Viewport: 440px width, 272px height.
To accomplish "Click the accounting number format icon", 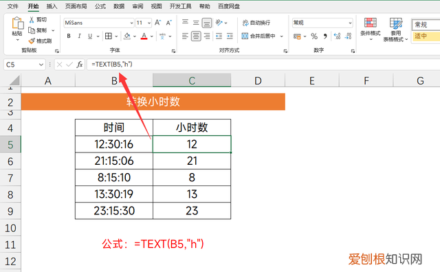I will pyautogui.click(x=297, y=36).
